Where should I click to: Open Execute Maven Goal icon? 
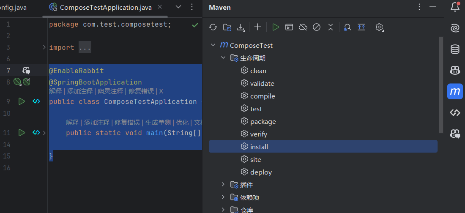pos(289,27)
